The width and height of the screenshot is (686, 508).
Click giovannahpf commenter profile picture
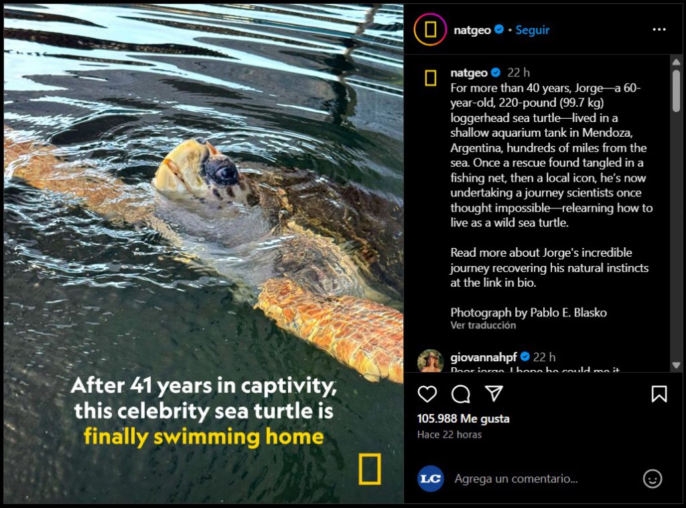point(431,361)
